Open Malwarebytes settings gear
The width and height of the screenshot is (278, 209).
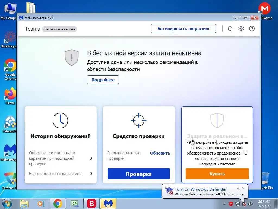pyautogui.click(x=241, y=29)
